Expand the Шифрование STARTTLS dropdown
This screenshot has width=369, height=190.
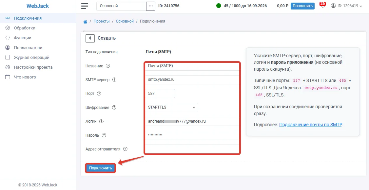pyautogui.click(x=172, y=107)
